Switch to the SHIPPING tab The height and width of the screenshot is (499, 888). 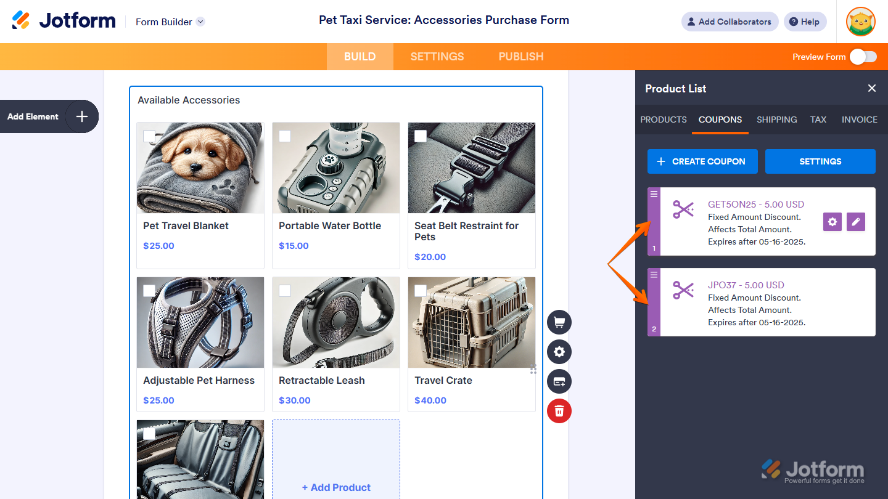[776, 120]
